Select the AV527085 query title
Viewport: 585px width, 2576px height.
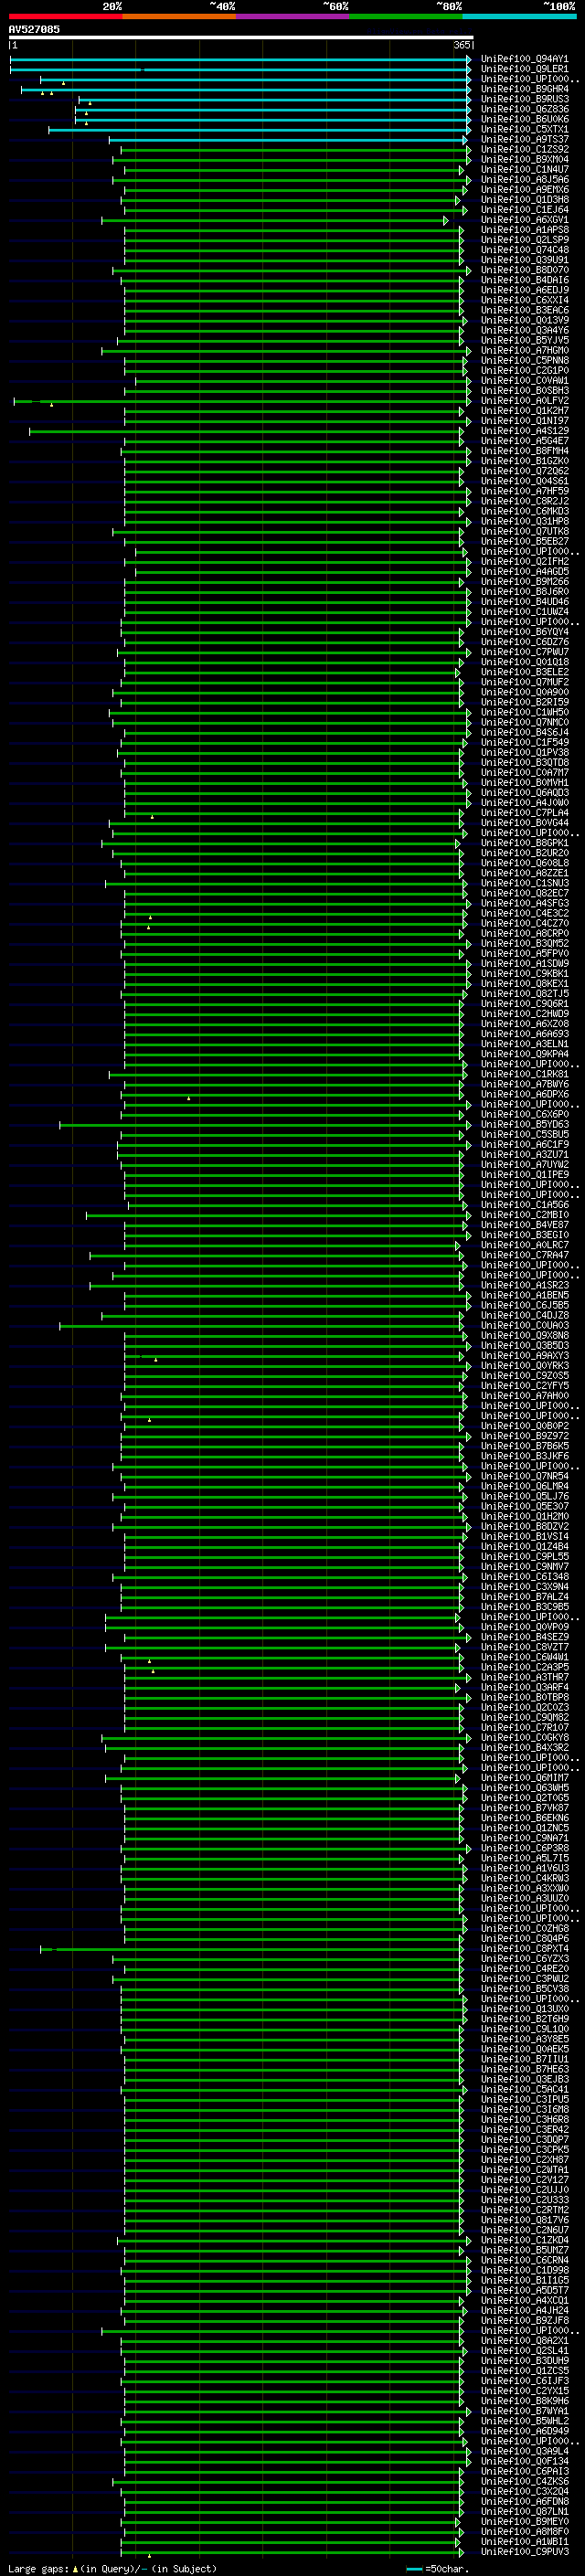coord(34,30)
